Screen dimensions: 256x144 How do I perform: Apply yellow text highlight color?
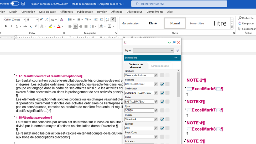pyautogui.click(x=50, y=26)
